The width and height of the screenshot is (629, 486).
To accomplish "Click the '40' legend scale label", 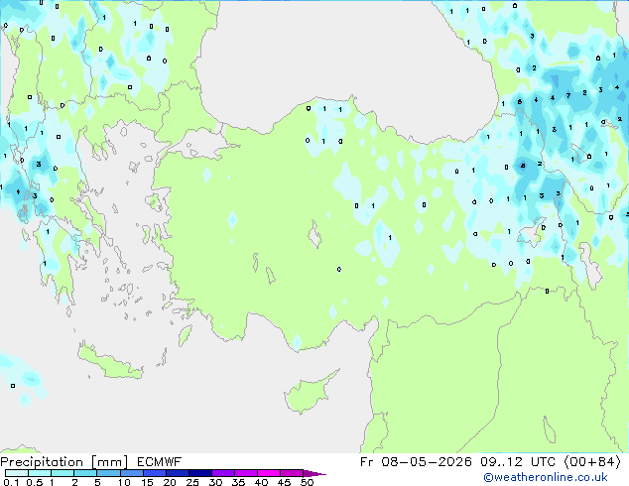I will (261, 482).
